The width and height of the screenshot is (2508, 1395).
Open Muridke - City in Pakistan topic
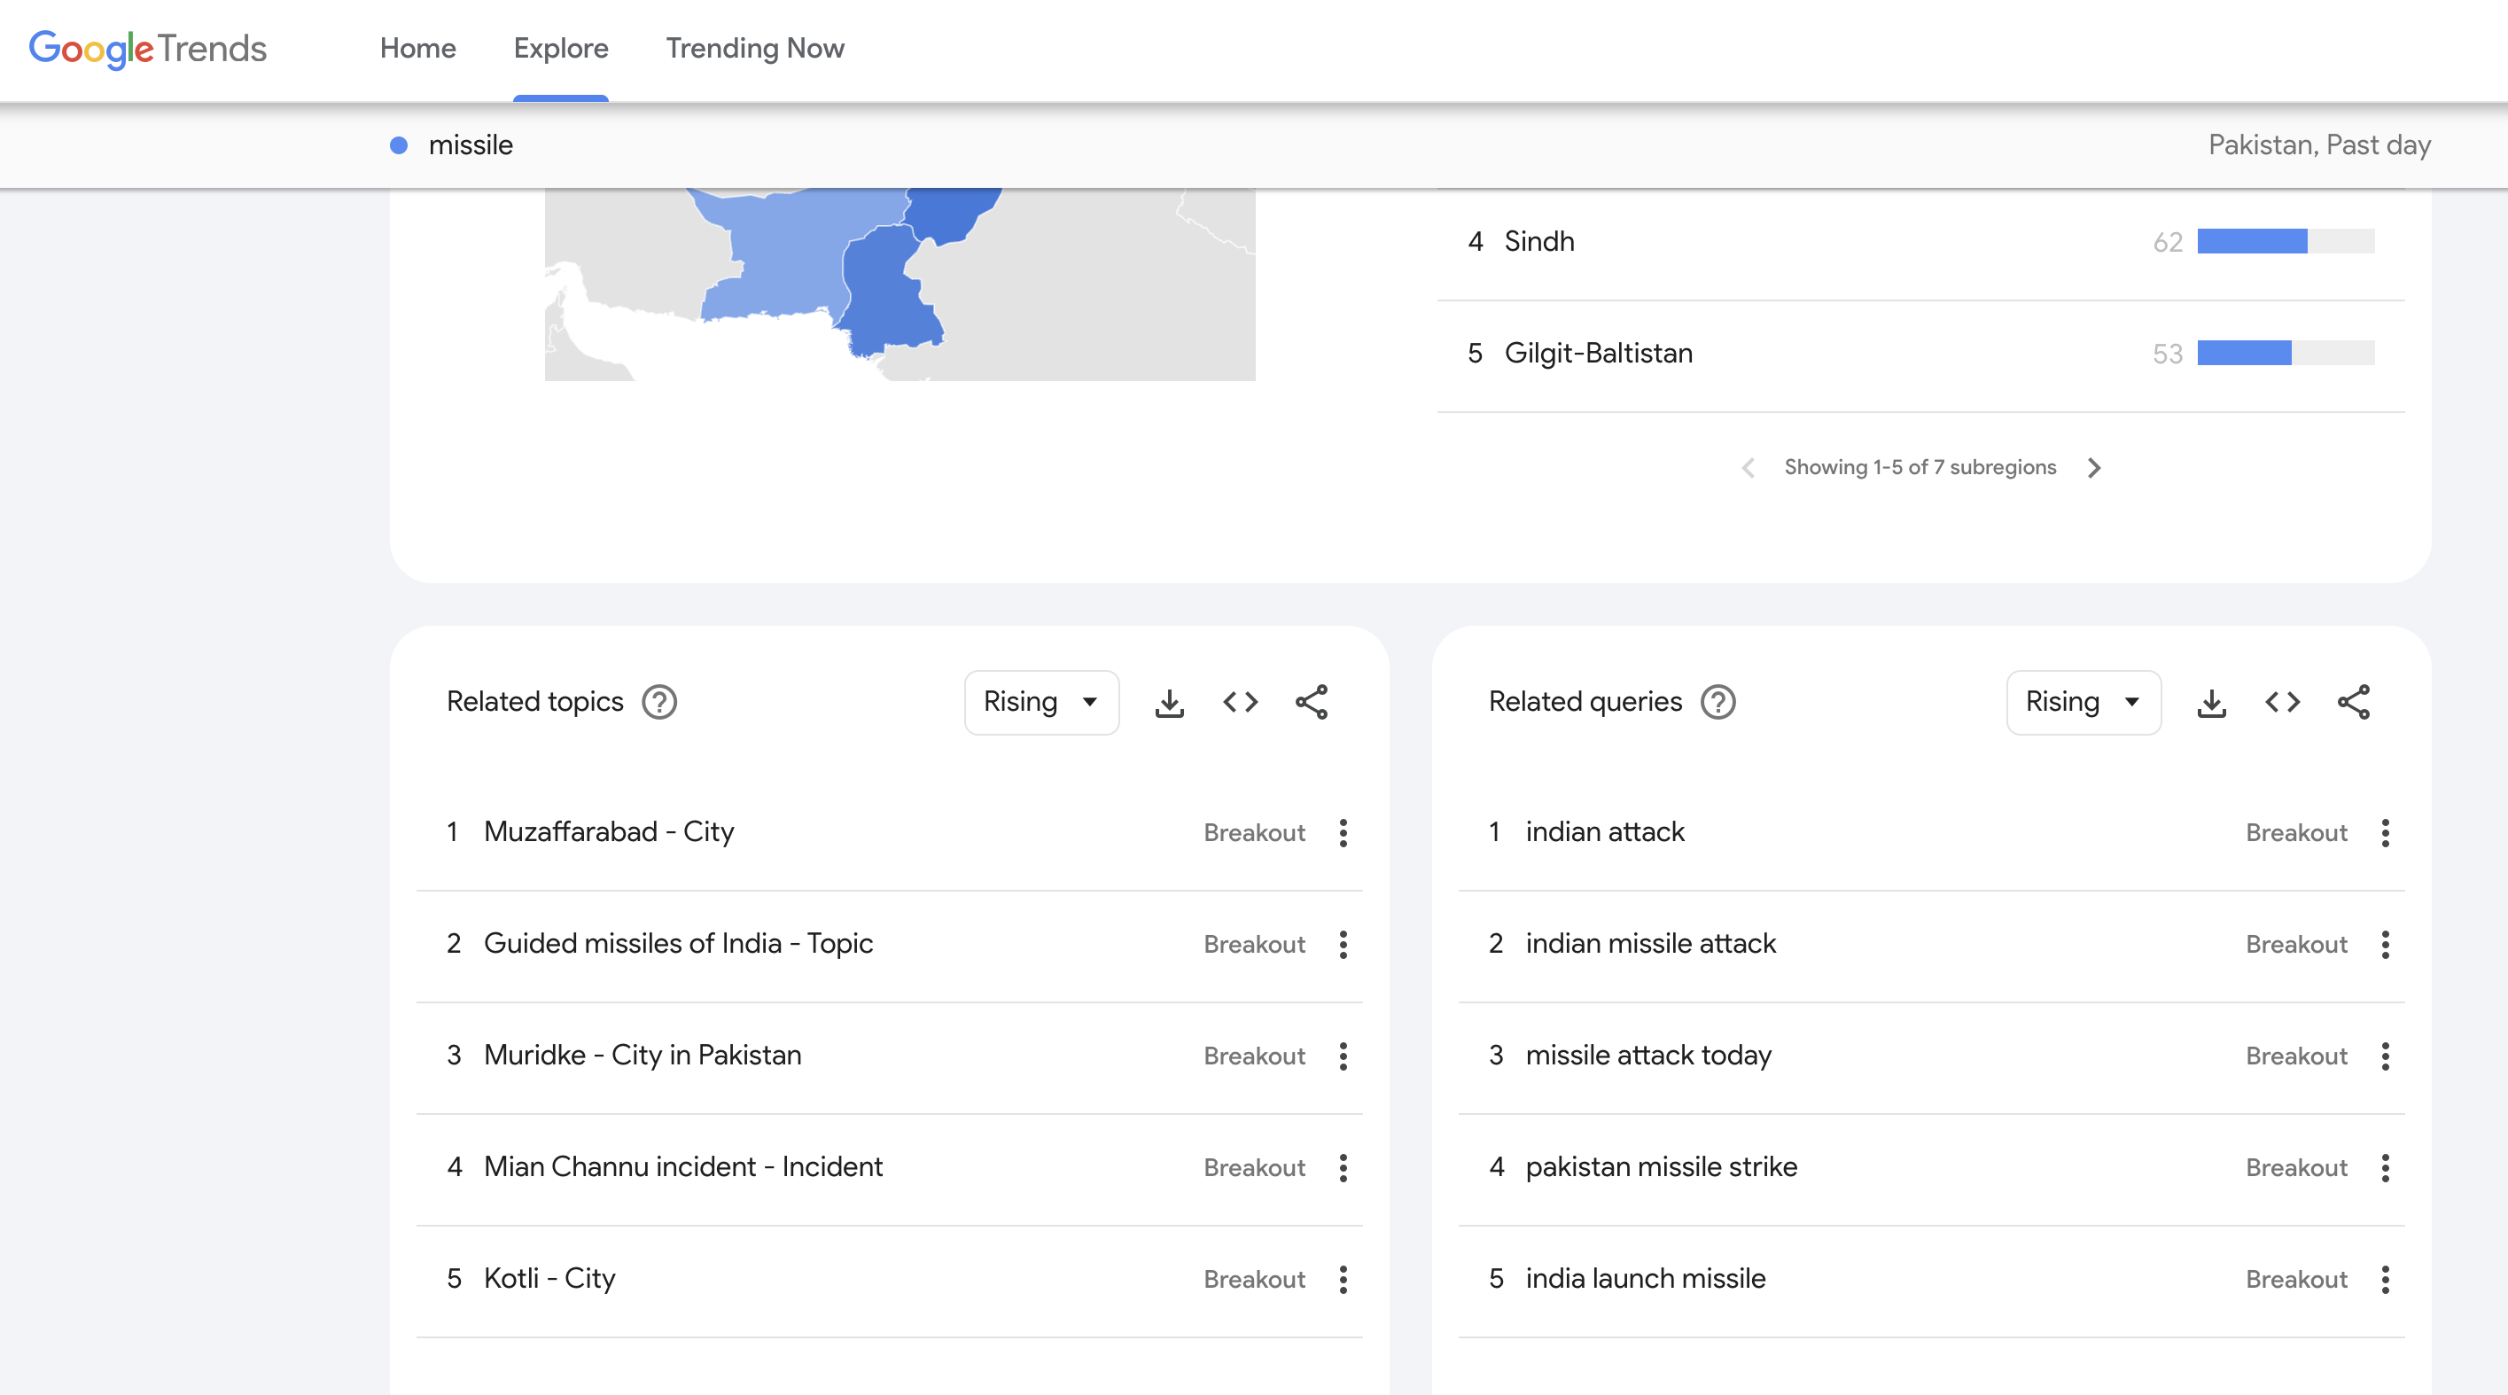point(643,1056)
